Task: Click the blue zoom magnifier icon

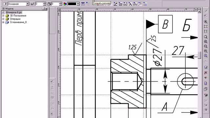Action: click(x=206, y=56)
